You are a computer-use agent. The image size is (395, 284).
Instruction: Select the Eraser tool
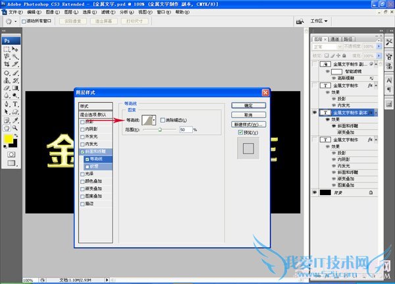click(x=7, y=88)
